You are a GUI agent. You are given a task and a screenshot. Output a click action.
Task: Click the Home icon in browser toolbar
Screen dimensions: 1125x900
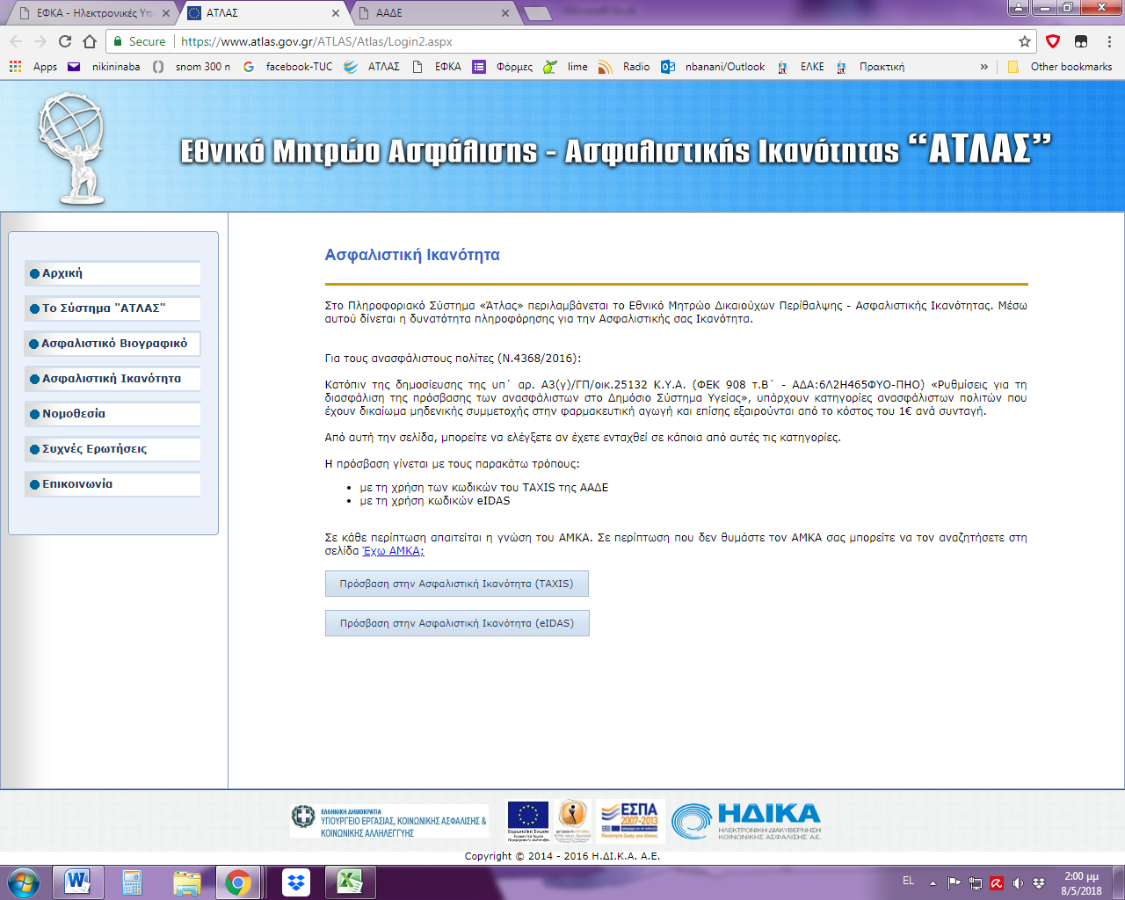[x=90, y=41]
